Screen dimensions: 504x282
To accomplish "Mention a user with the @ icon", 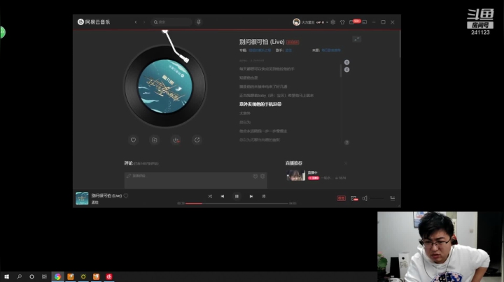I will tap(262, 176).
